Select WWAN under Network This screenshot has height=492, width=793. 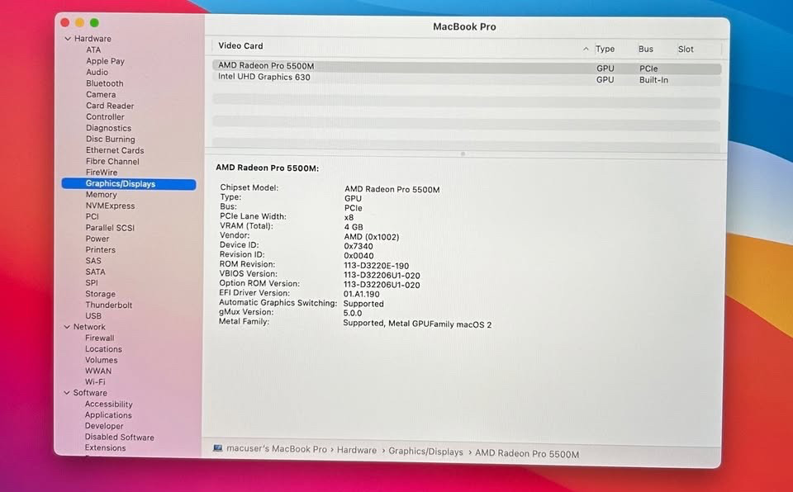pyautogui.click(x=98, y=371)
